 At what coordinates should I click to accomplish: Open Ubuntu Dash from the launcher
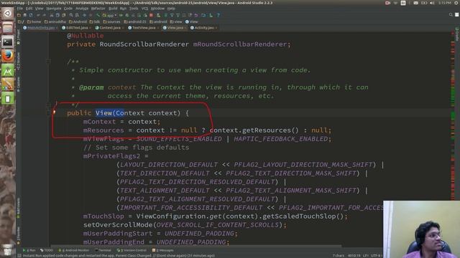coord(8,13)
